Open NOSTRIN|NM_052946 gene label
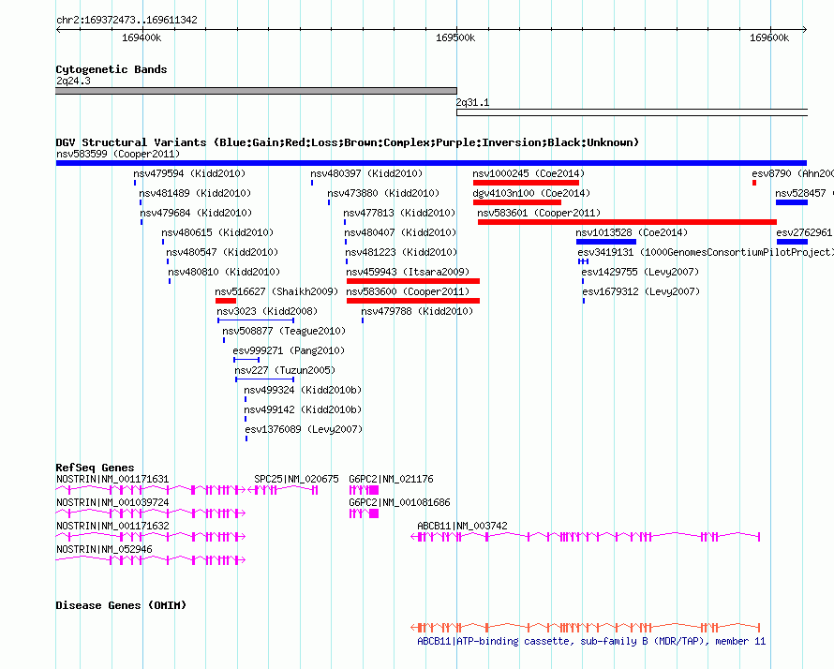The height and width of the screenshot is (669, 834). point(104,549)
